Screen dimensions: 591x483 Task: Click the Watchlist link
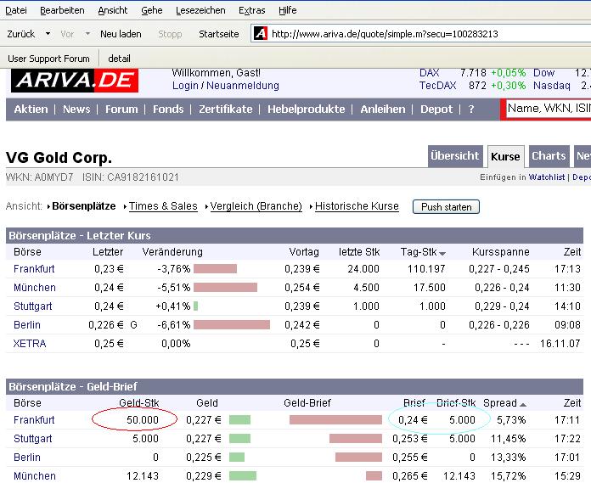(547, 177)
